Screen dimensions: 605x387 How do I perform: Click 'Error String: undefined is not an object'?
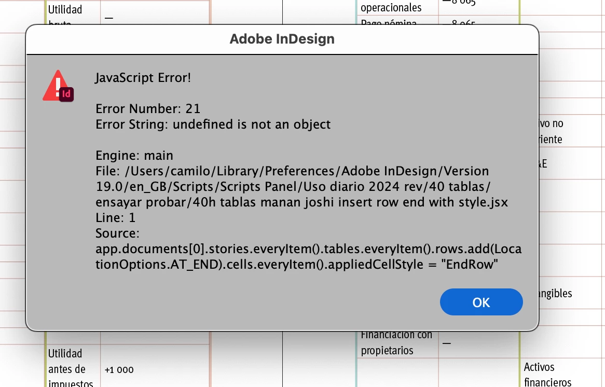pyautogui.click(x=213, y=124)
